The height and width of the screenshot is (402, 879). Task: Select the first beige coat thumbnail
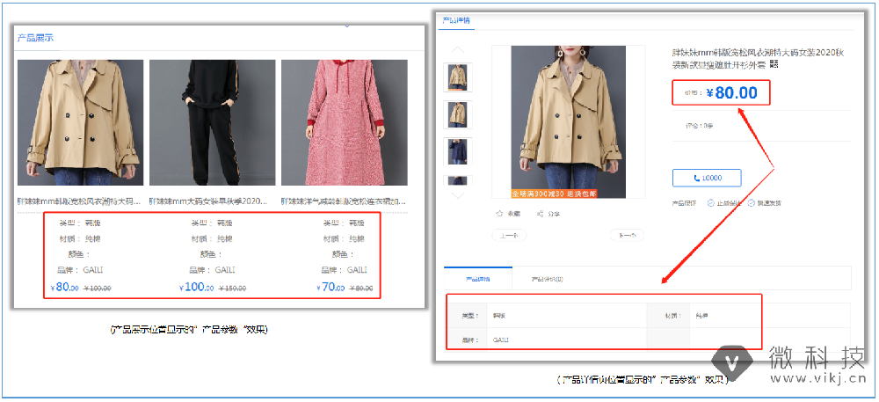(459, 77)
